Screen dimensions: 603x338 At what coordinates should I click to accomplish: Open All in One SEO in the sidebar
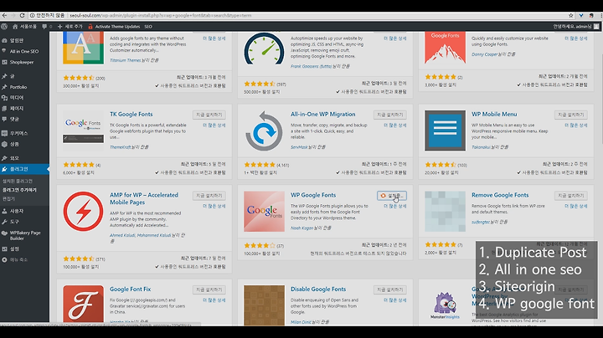pos(24,51)
